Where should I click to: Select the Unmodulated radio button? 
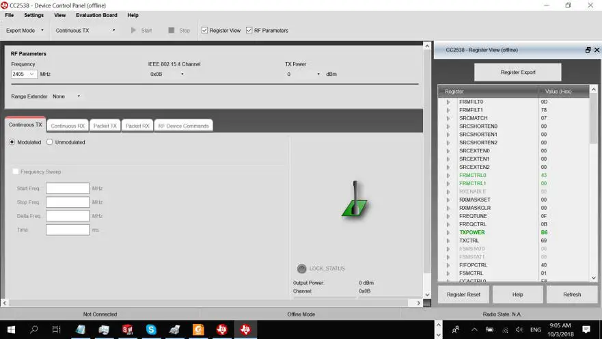[49, 142]
